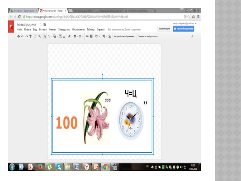Click the Настройки доступа share button
The width and height of the screenshot is (241, 181).
click(x=183, y=29)
